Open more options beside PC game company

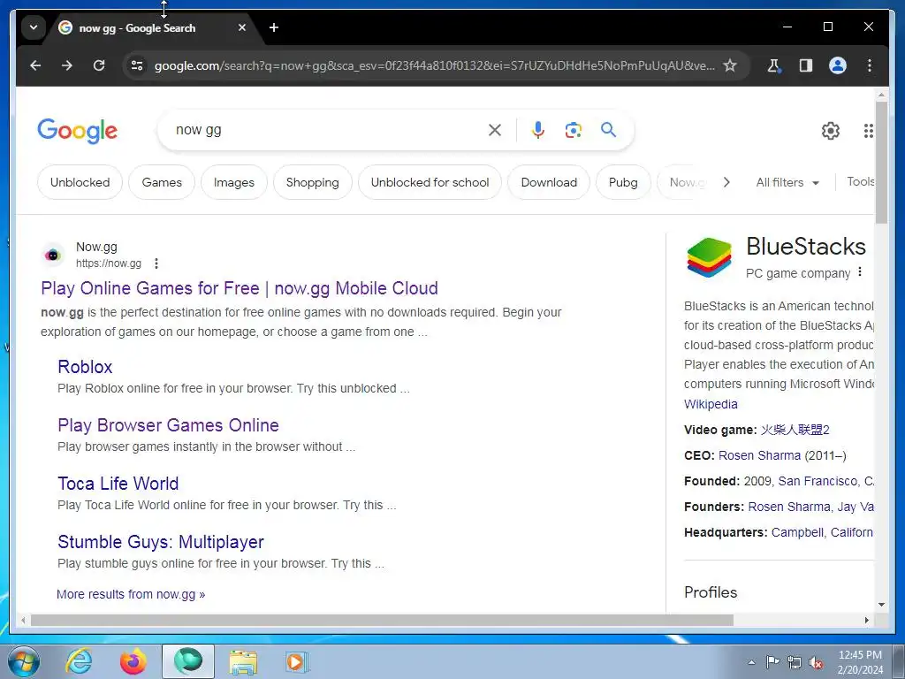point(860,272)
